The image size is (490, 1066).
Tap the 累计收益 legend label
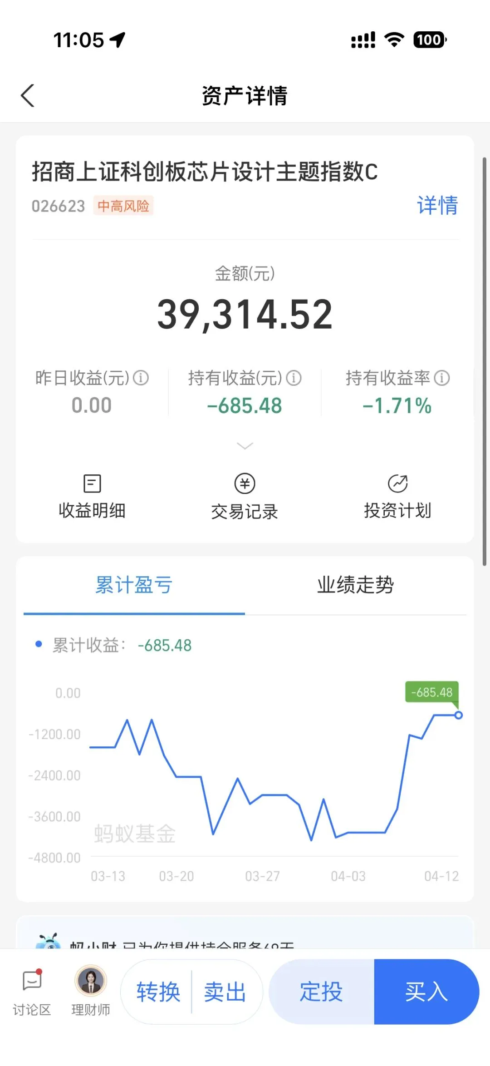[x=89, y=645]
